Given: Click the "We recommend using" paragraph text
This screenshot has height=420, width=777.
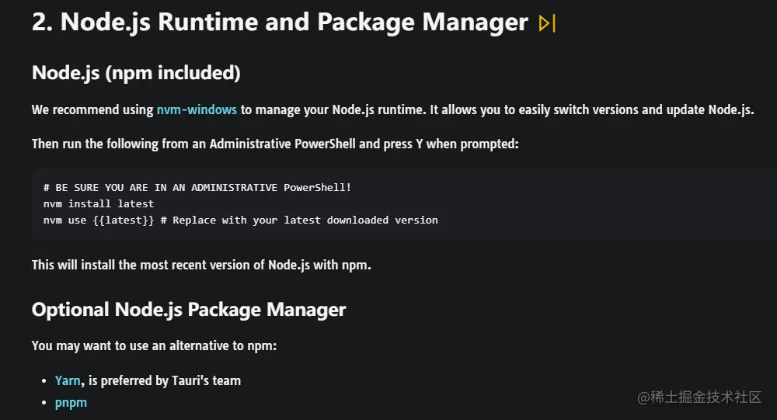Looking at the screenshot, I should tap(92, 109).
